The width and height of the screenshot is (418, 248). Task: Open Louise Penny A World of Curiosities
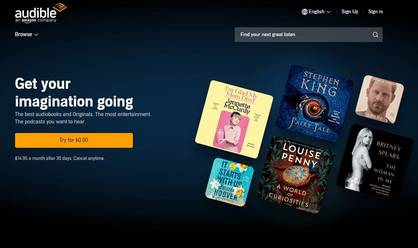[295, 175]
